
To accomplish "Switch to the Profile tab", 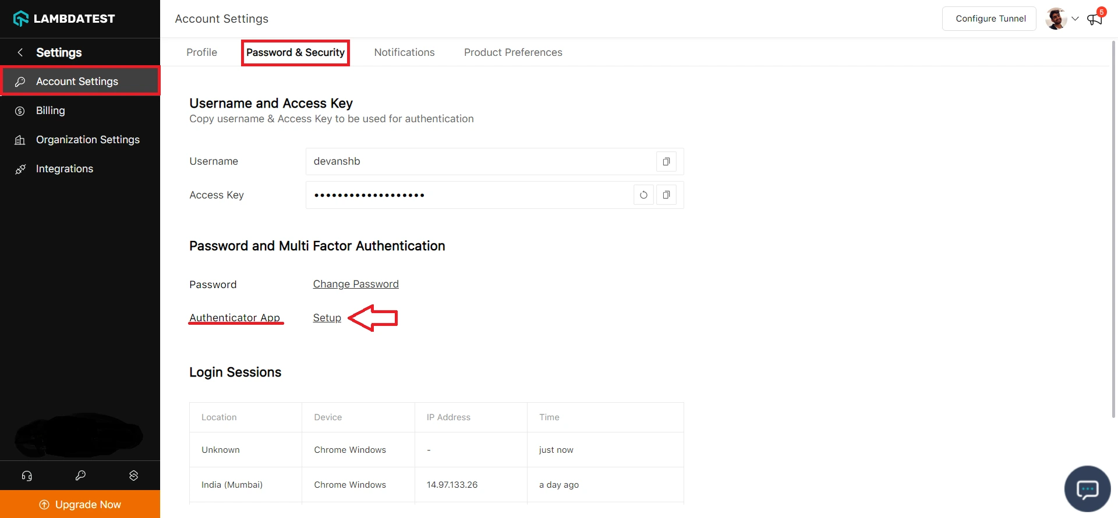I will click(201, 52).
